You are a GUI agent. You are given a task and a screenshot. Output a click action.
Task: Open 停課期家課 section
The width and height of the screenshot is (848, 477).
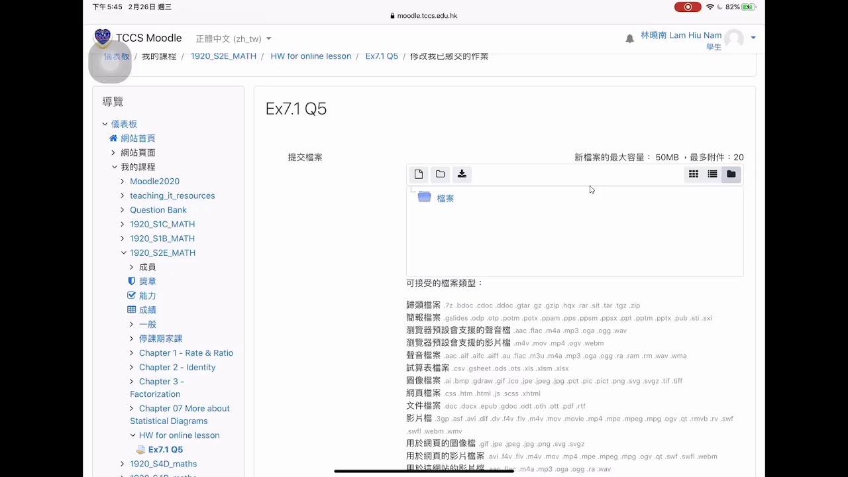(160, 339)
